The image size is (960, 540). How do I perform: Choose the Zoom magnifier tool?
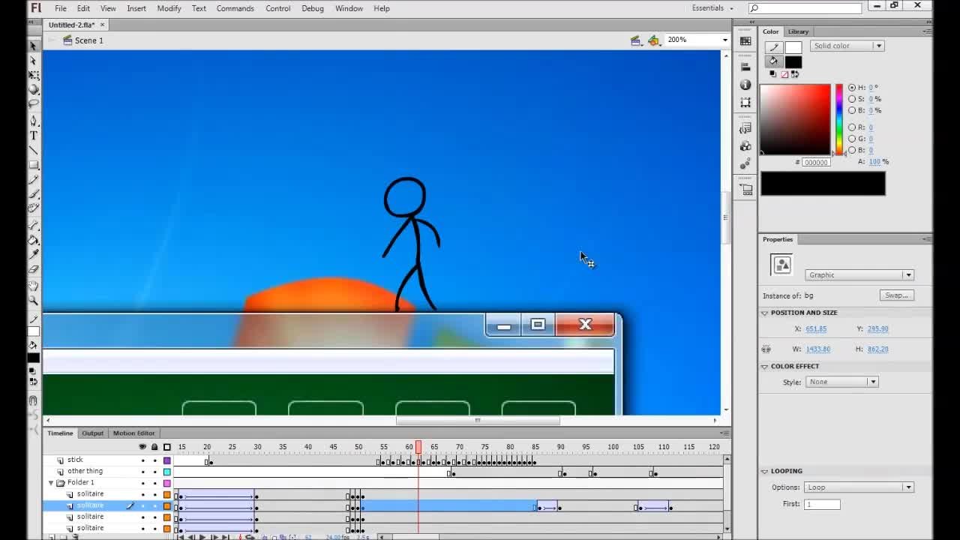34,300
